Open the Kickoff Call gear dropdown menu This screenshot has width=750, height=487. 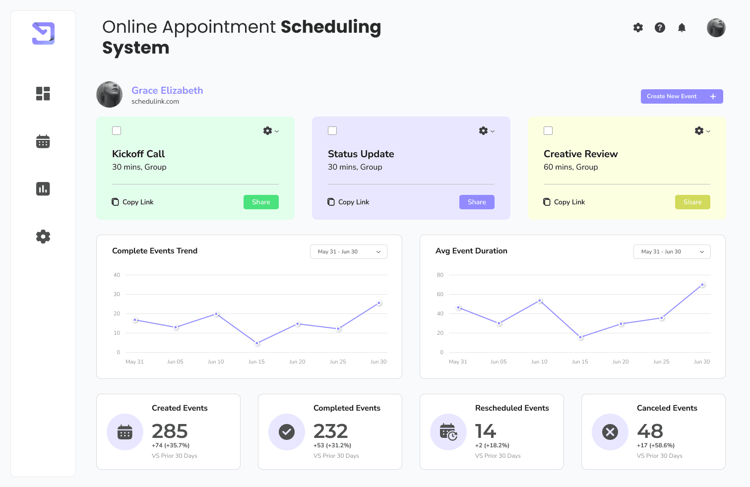(270, 131)
